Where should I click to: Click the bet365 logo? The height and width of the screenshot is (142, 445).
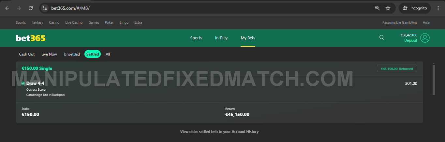(30, 38)
